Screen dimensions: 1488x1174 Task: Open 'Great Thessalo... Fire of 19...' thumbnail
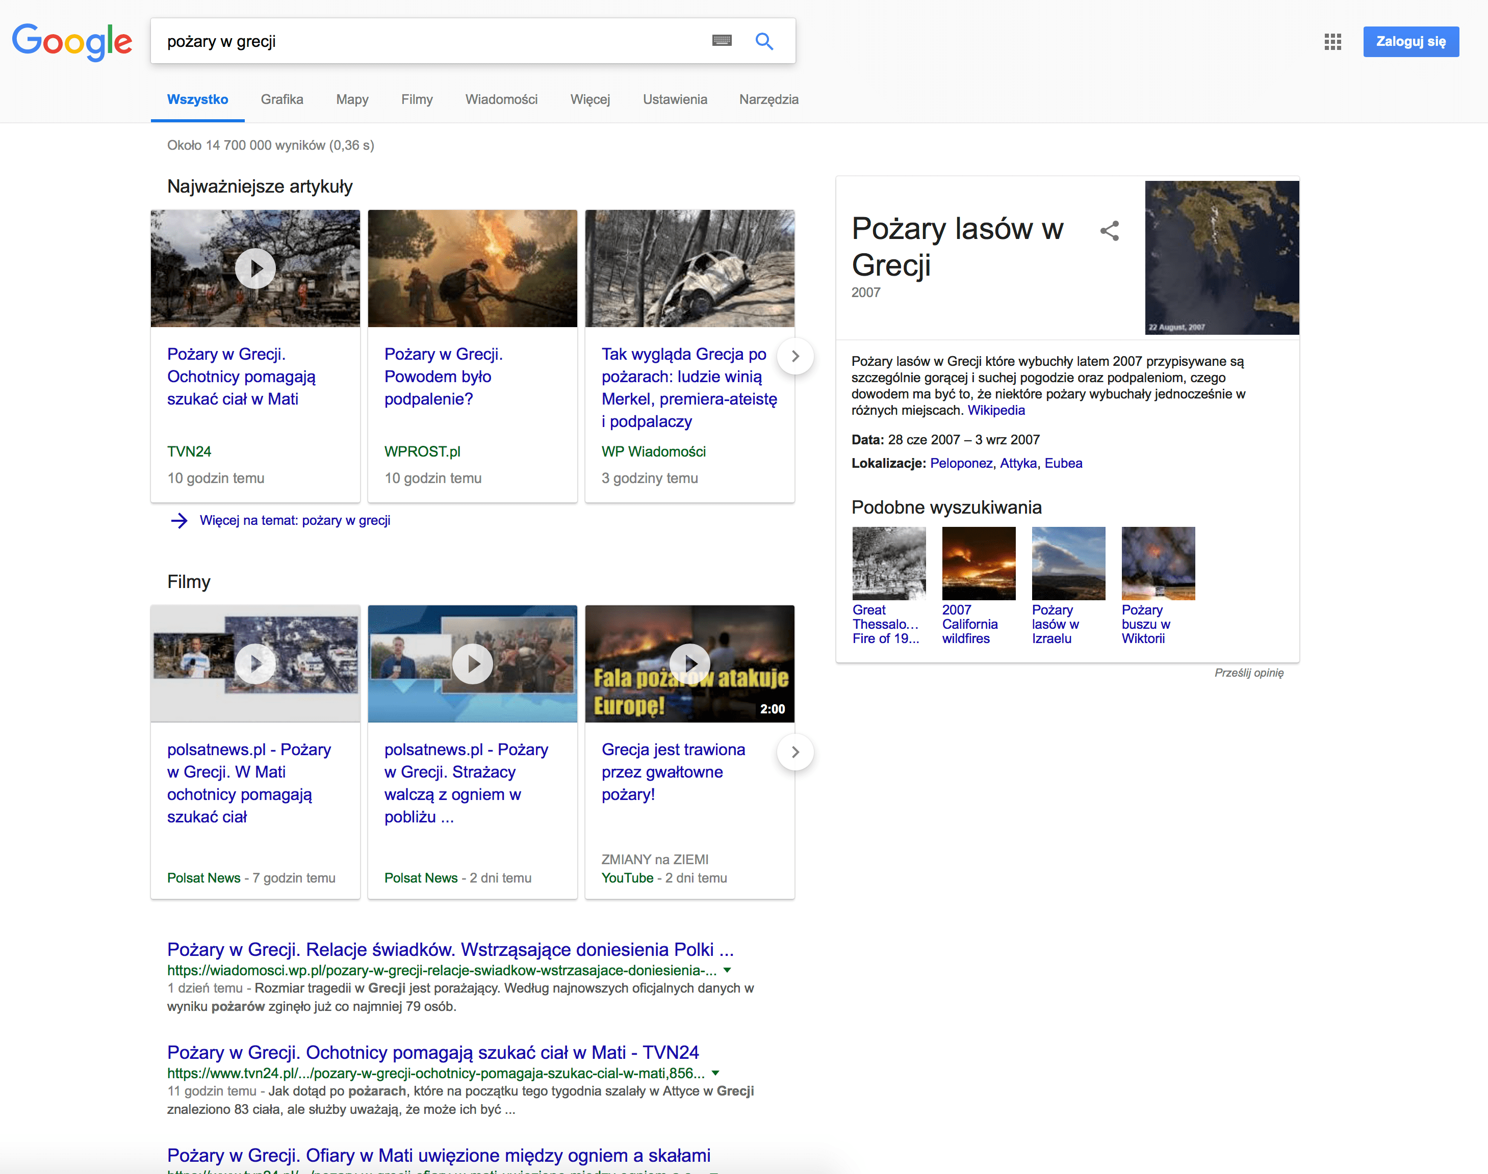(889, 564)
